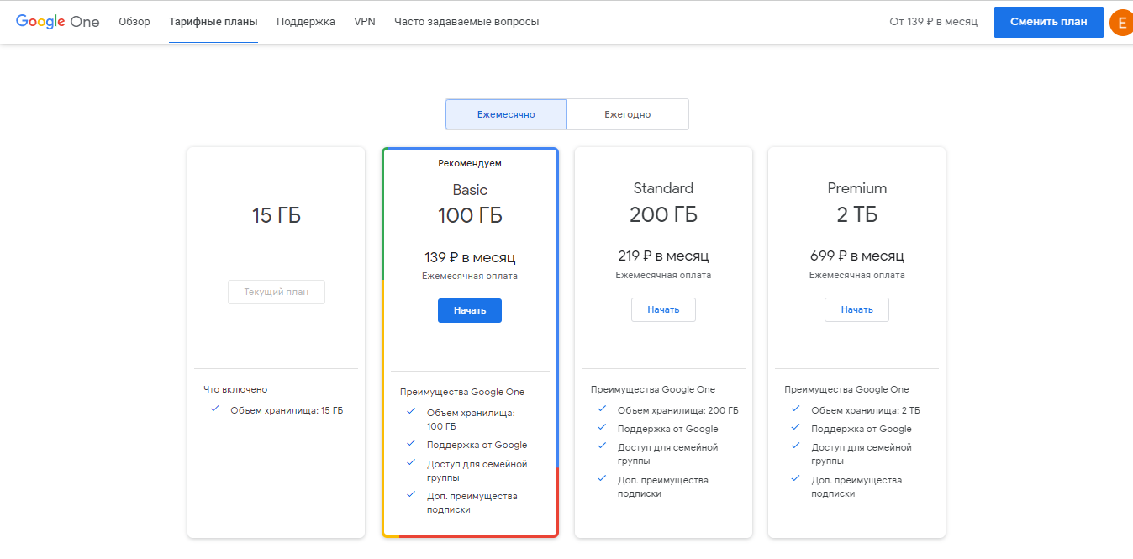Click the checkmark beside Объем хранилища: 200 ГБ

point(602,409)
